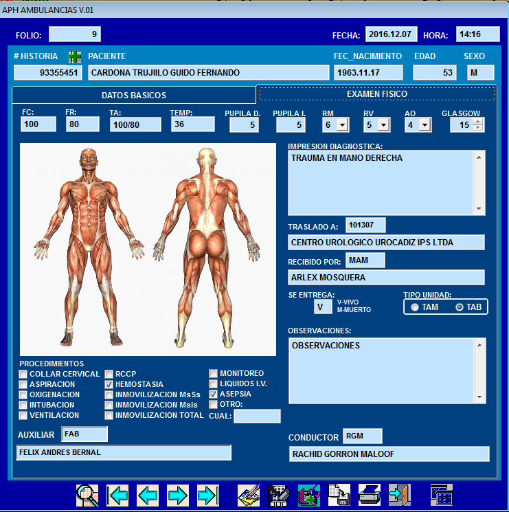Click the FECHA date field
Screen dimensions: 509x512
click(x=392, y=34)
